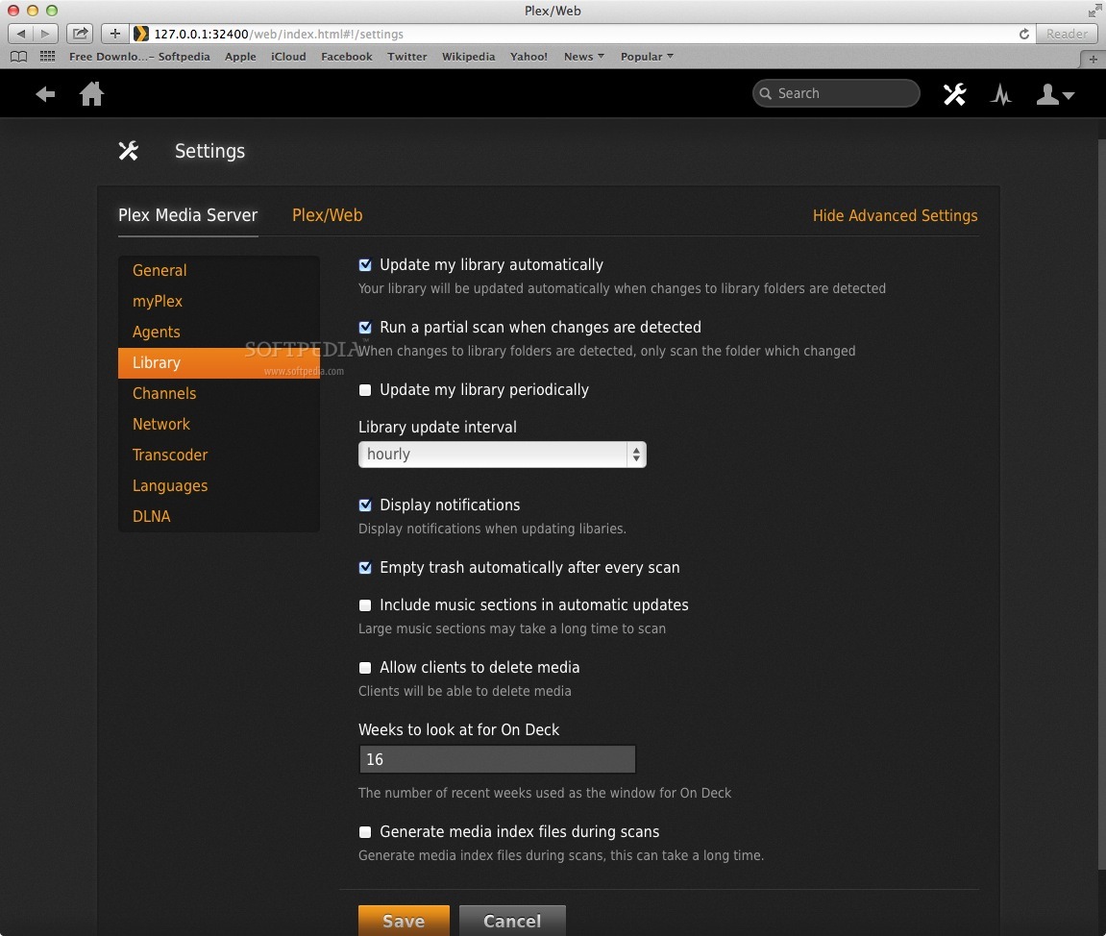Open settings wrench icon in Plex header
Image resolution: width=1106 pixels, height=936 pixels.
tap(954, 94)
